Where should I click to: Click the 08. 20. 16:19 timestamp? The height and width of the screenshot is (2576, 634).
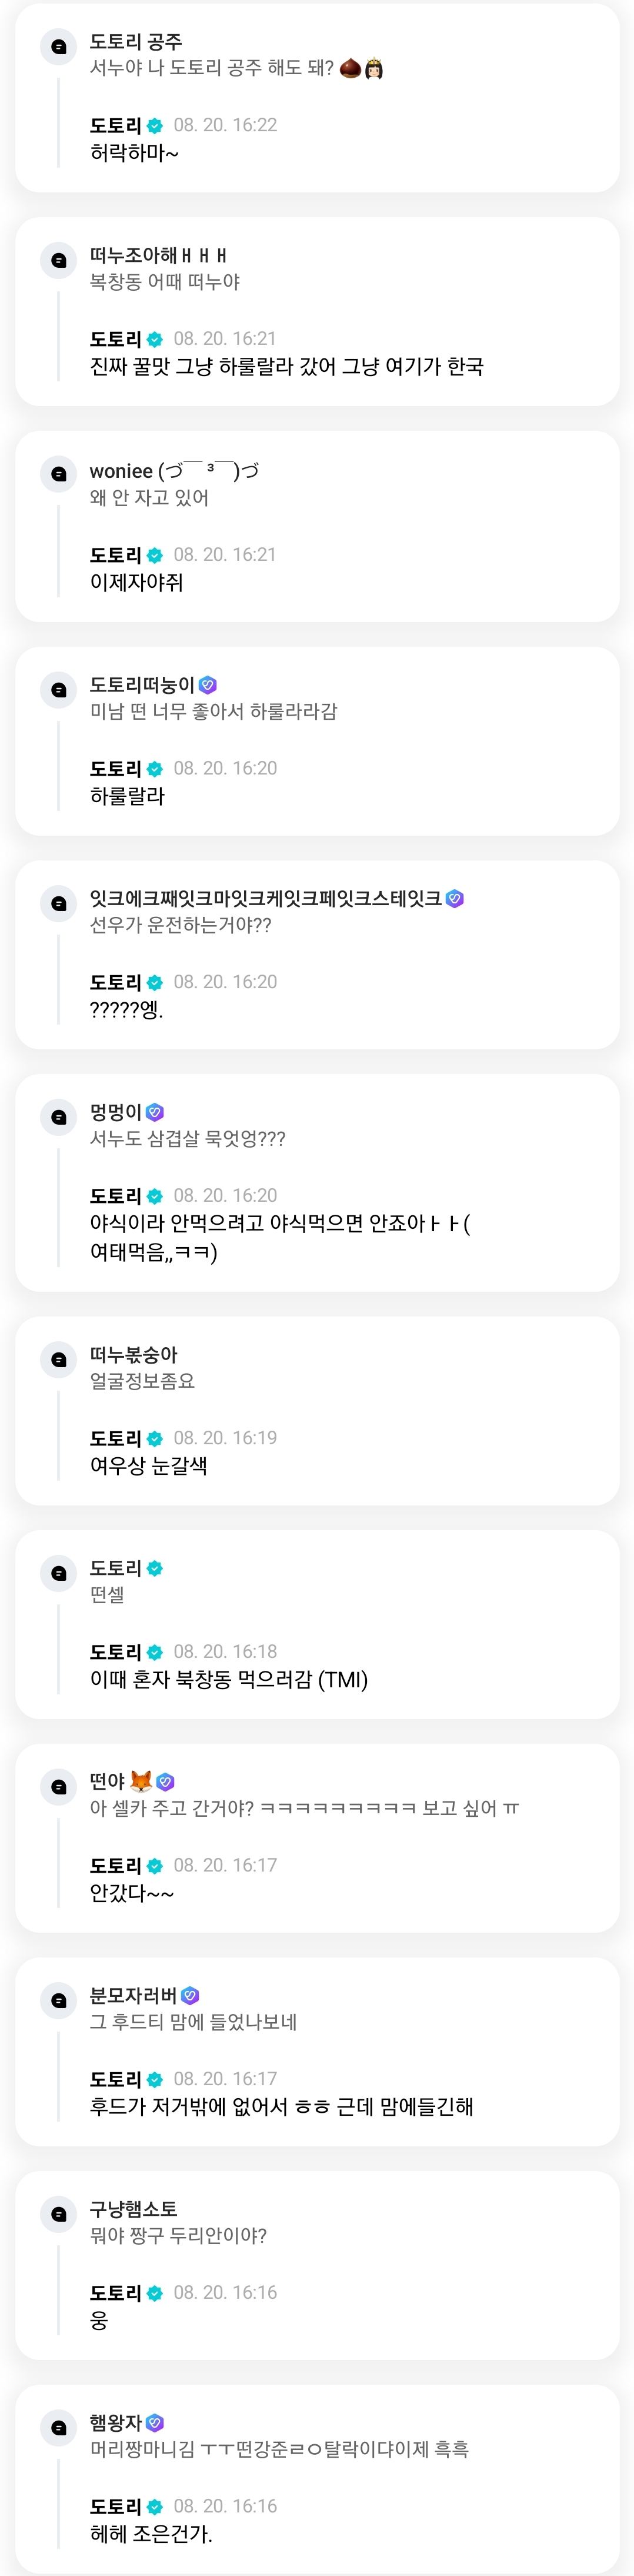pos(225,1438)
